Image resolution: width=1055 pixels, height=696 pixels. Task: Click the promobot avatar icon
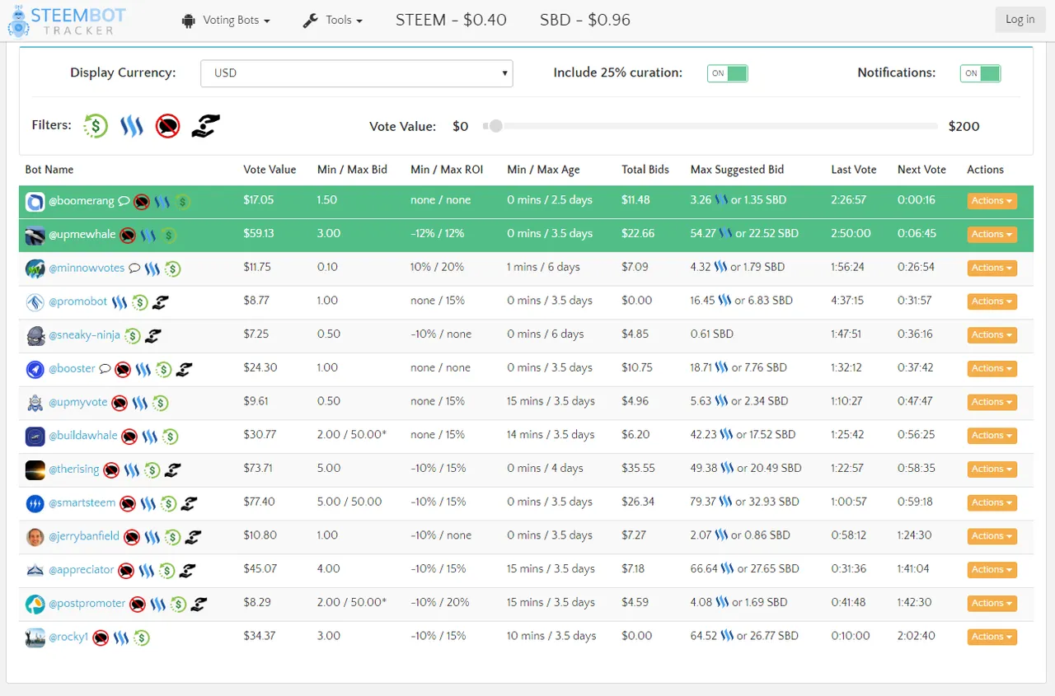click(x=35, y=302)
